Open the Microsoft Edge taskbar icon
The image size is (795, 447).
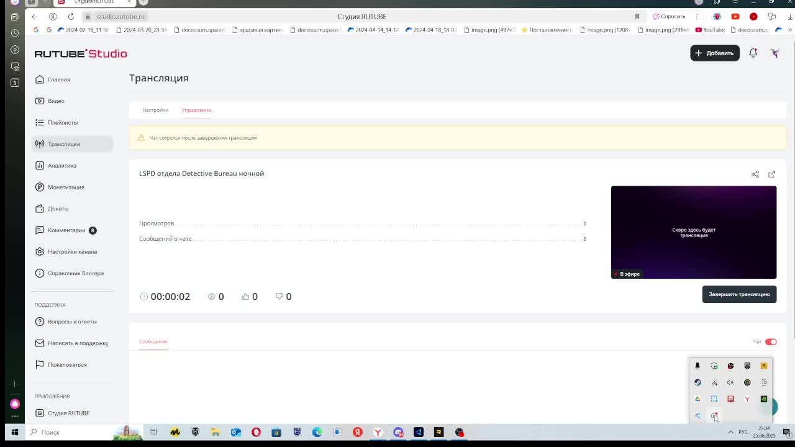[317, 432]
